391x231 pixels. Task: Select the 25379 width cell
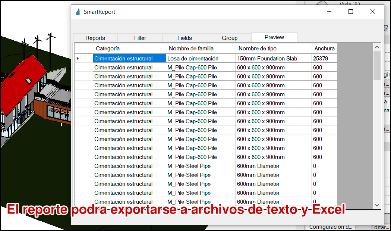pyautogui.click(x=324, y=58)
